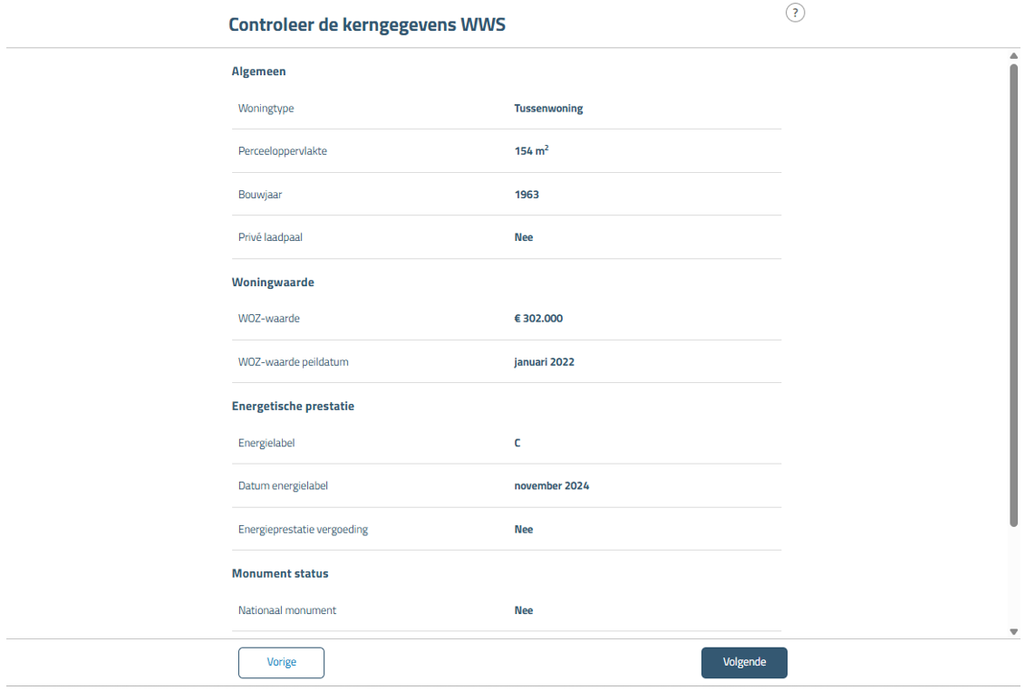1025x700 pixels.
Task: Click the Energieprestatie vergoeding field label
Action: 302,529
